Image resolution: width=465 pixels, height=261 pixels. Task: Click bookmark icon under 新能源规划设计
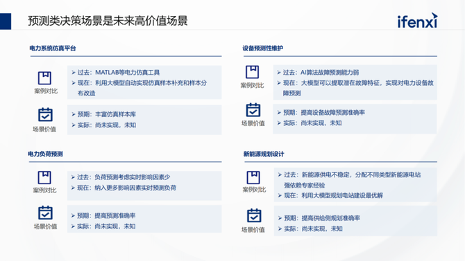tap(253, 177)
